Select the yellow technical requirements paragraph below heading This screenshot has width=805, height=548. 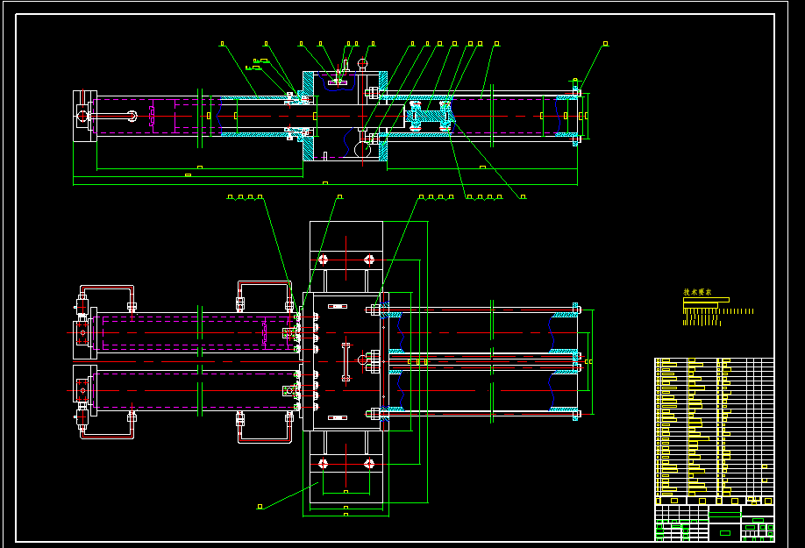(718, 311)
